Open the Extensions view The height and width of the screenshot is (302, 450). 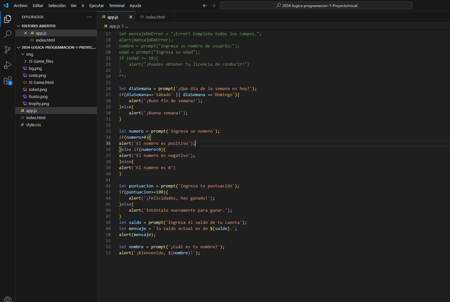(8, 80)
